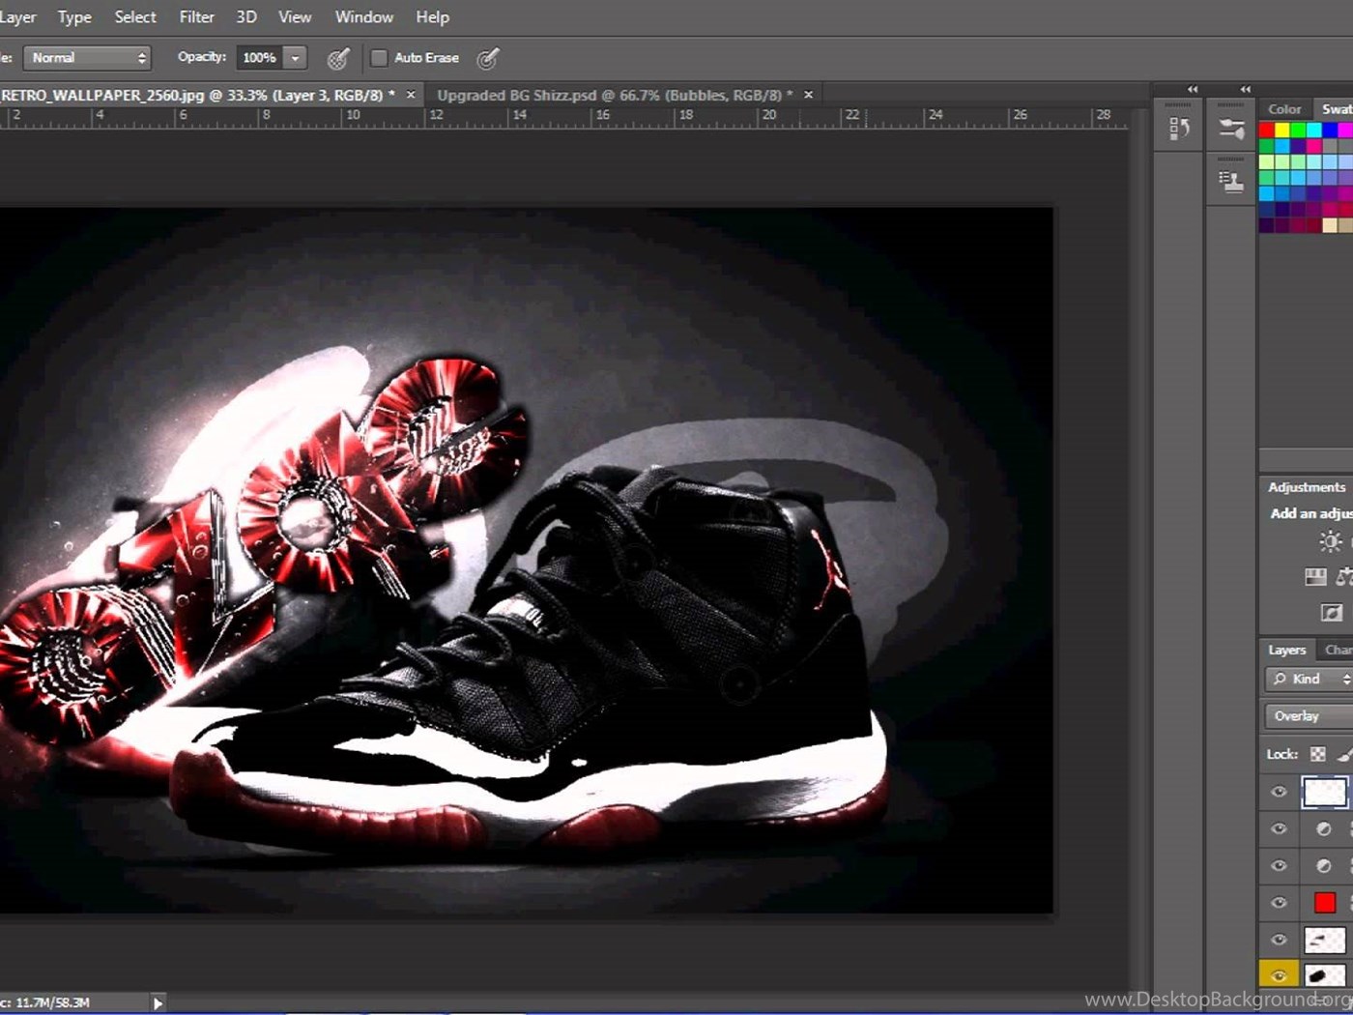The height and width of the screenshot is (1015, 1353).
Task: Select the Swatches panel tab
Action: click(1337, 109)
